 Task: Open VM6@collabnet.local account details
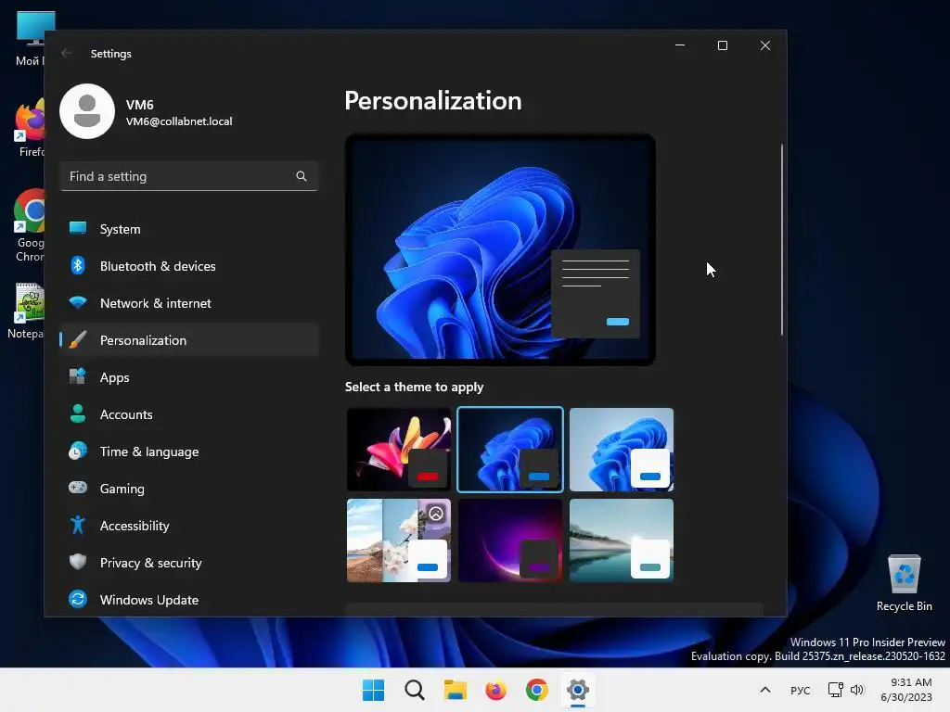click(x=179, y=121)
